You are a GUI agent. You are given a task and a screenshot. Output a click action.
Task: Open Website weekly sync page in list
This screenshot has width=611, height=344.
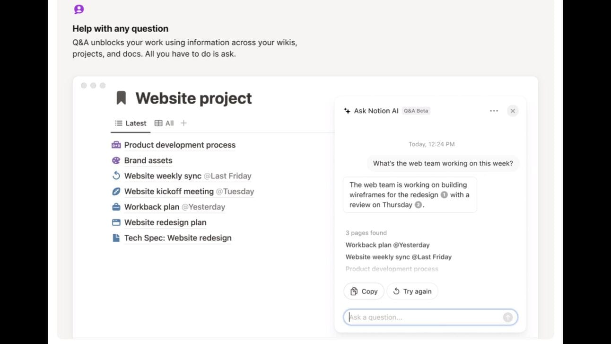163,176
